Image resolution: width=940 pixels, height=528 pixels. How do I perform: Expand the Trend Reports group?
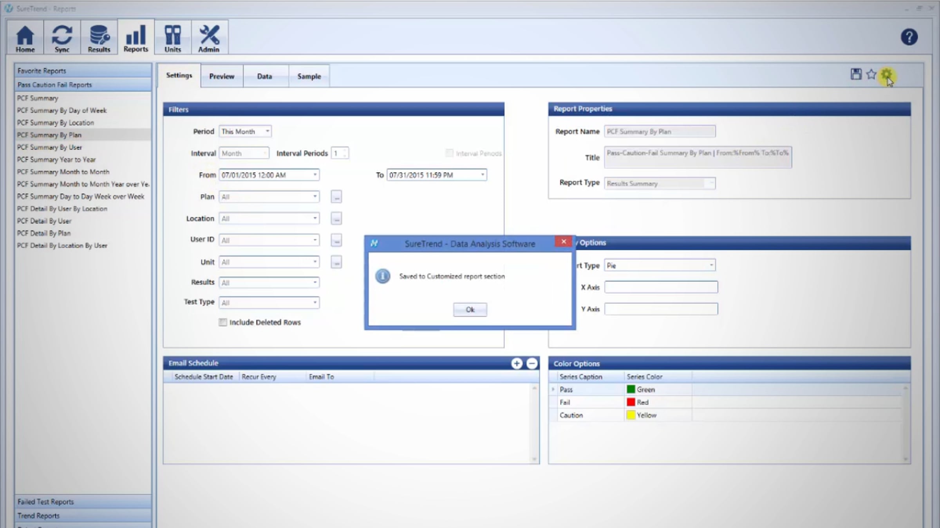tap(83, 516)
